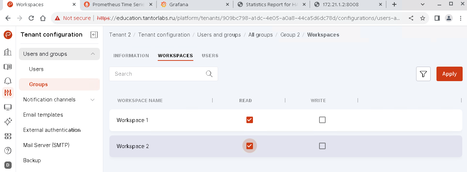This screenshot has height=172, width=467.
Task: Switch to the Information tab
Action: (131, 56)
